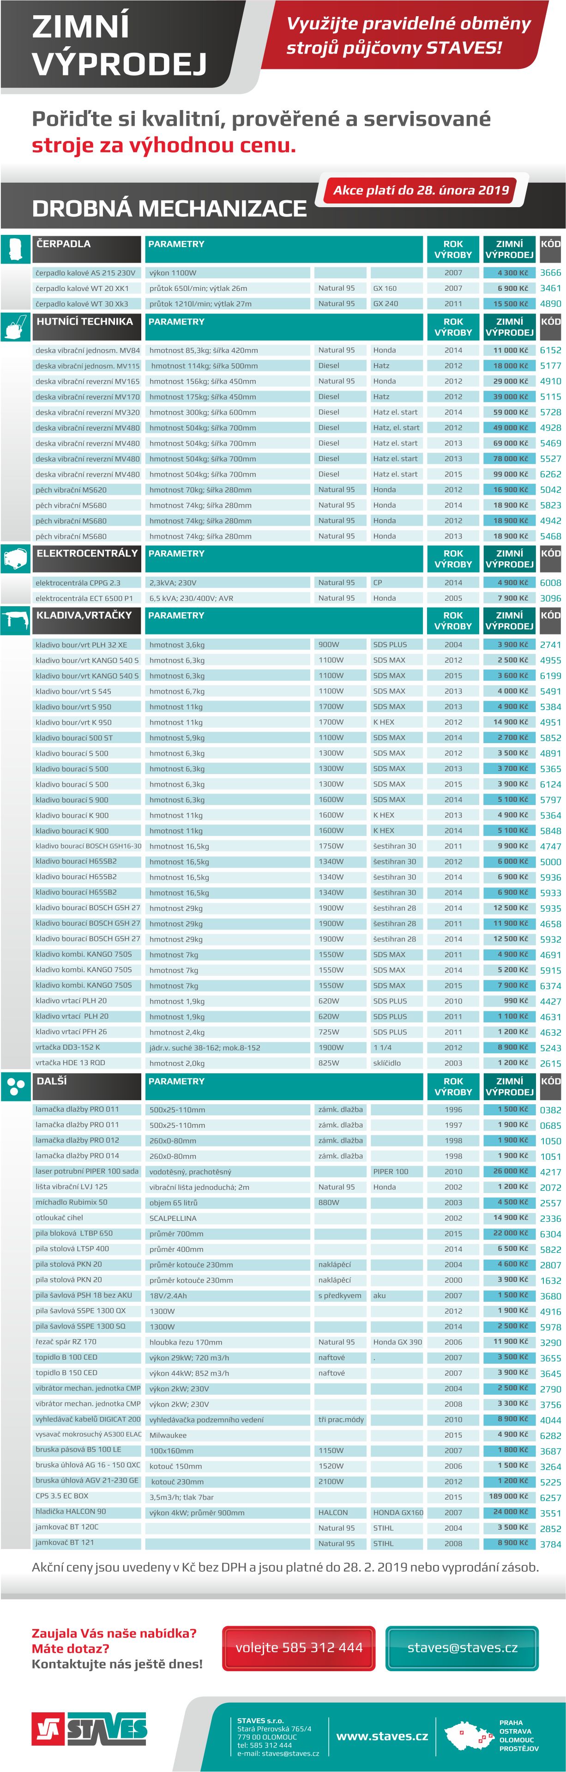Viewport: 566px width, 1772px height.
Task: Click the DROBNÁ MECHANIZACE heading
Action: coord(169,208)
